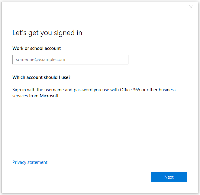
Task: Place the cursor in the account email input
Action: (70, 60)
